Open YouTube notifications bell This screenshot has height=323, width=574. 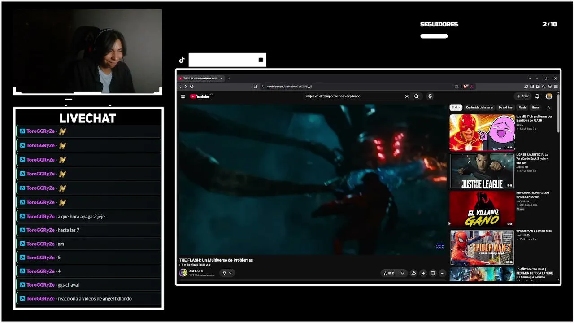tap(537, 96)
